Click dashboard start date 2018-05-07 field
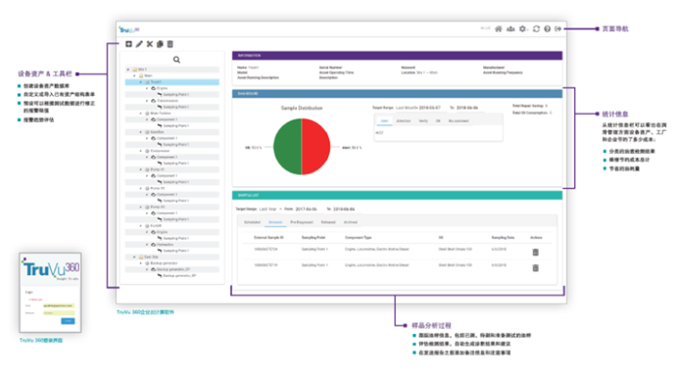 pyautogui.click(x=430, y=108)
